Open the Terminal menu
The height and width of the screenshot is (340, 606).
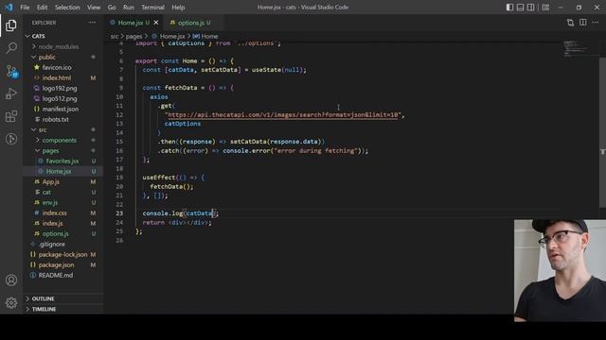[152, 8]
